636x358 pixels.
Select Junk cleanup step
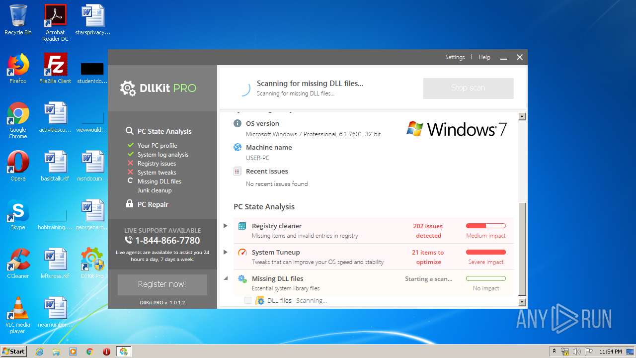tap(155, 190)
